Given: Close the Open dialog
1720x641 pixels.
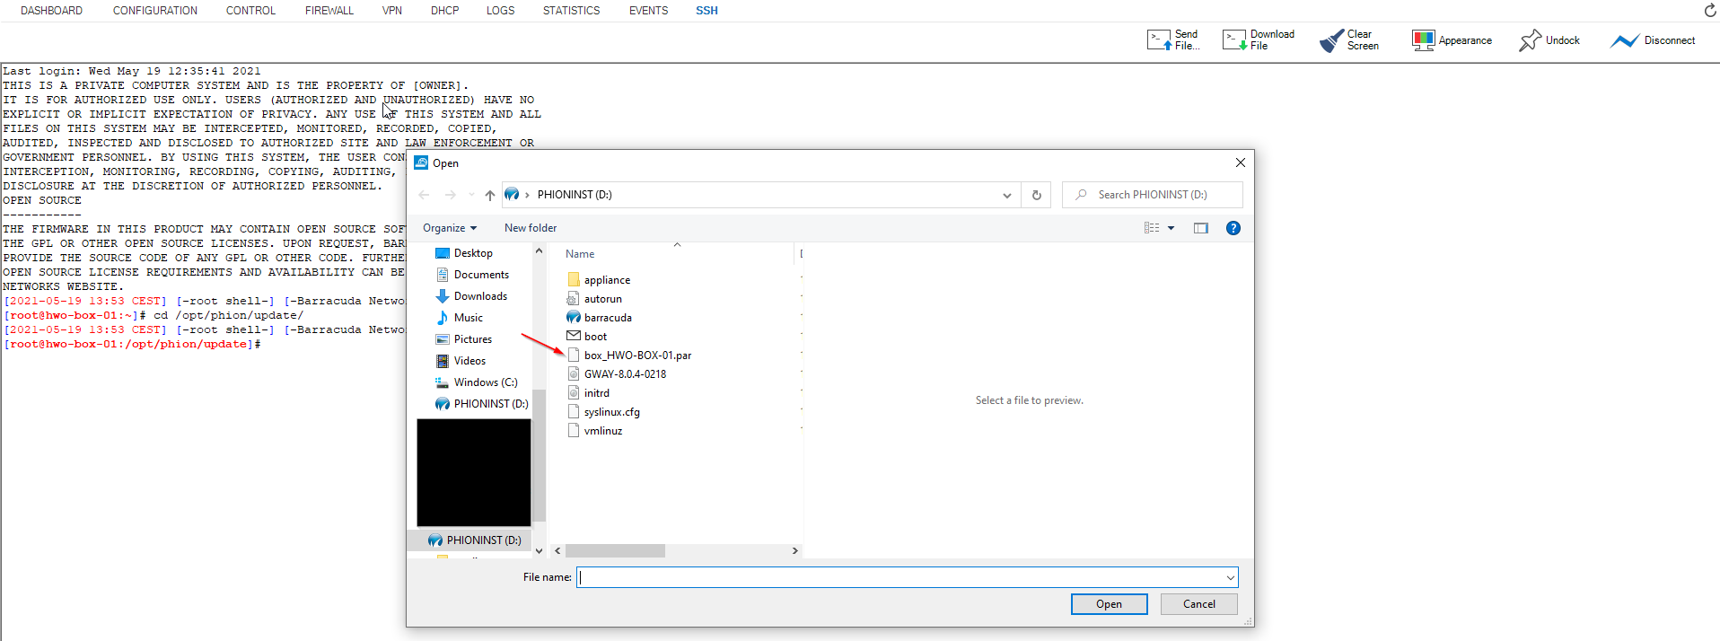Looking at the screenshot, I should [x=1240, y=162].
